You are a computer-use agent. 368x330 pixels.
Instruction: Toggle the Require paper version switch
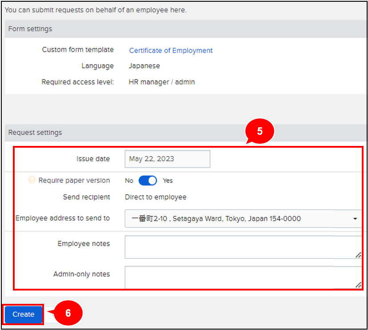[x=148, y=181]
